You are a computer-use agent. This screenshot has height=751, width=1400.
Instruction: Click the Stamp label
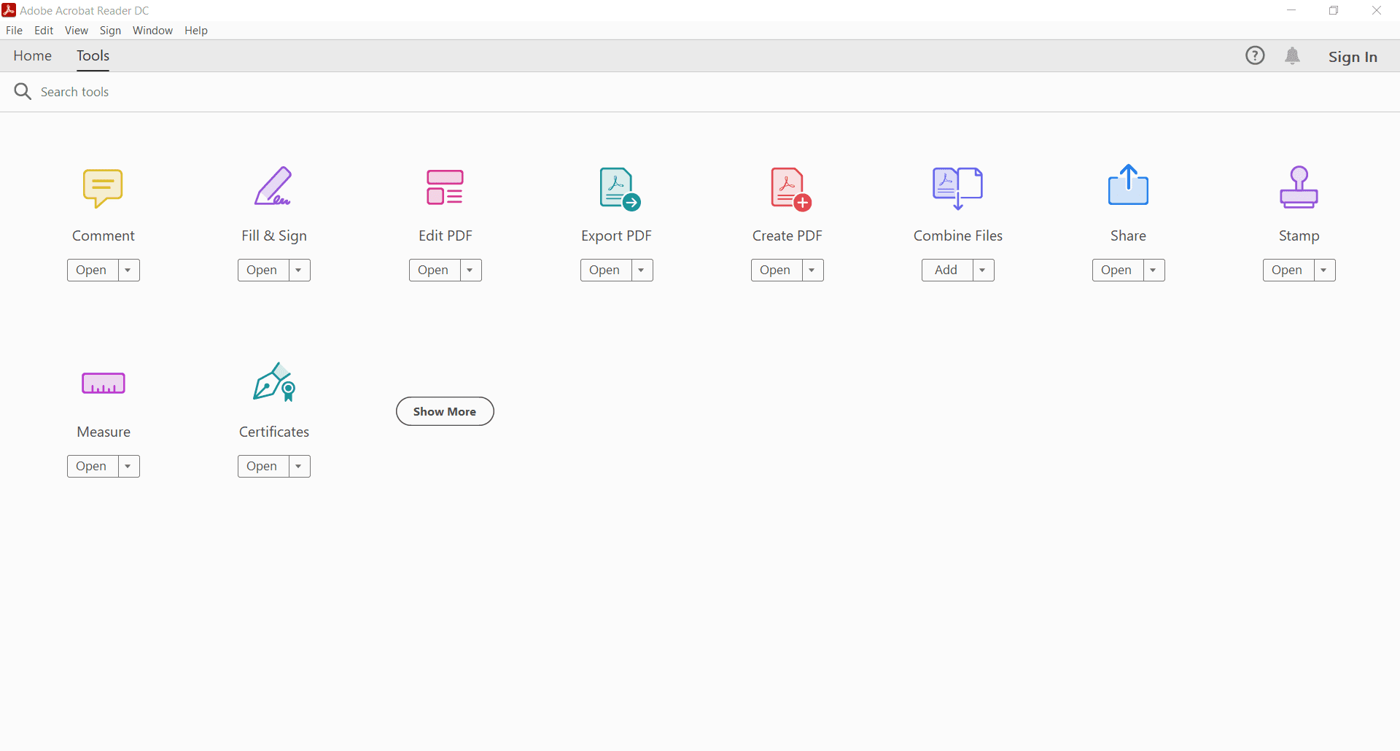1299,236
